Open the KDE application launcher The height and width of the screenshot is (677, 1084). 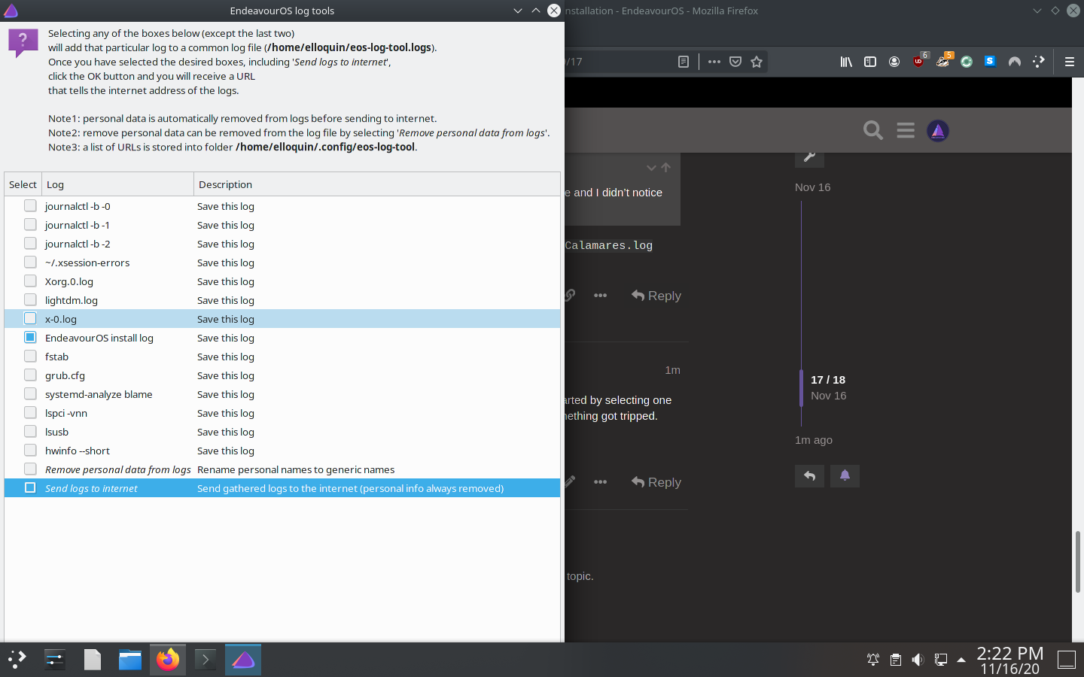[x=17, y=660]
